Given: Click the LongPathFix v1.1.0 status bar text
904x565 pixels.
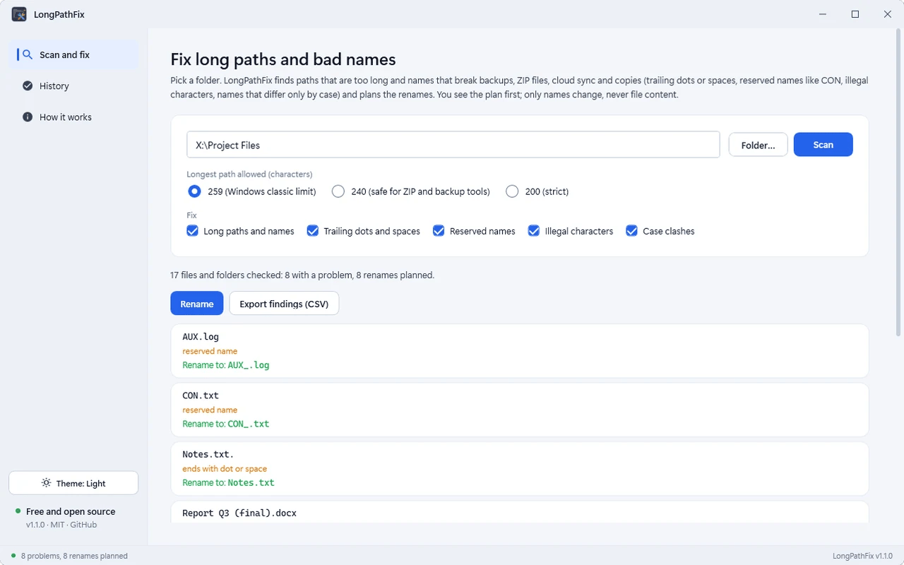Looking at the screenshot, I should (863, 556).
